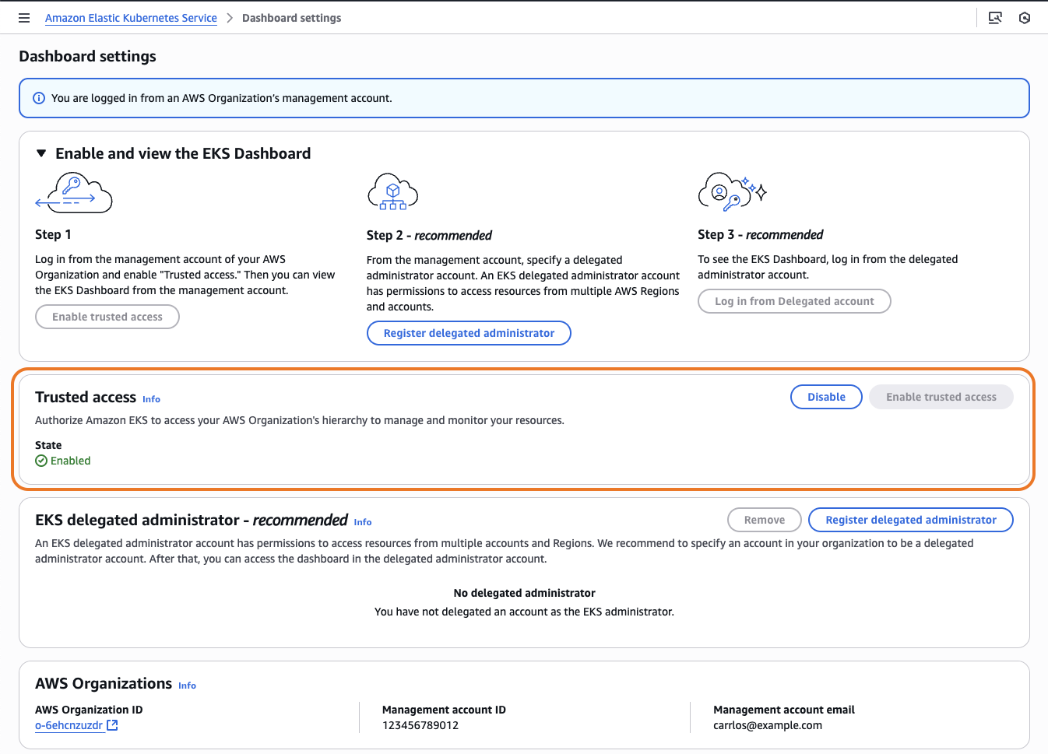Click Log in from Delegated account
Viewport: 1048px width, 754px height.
pos(793,301)
